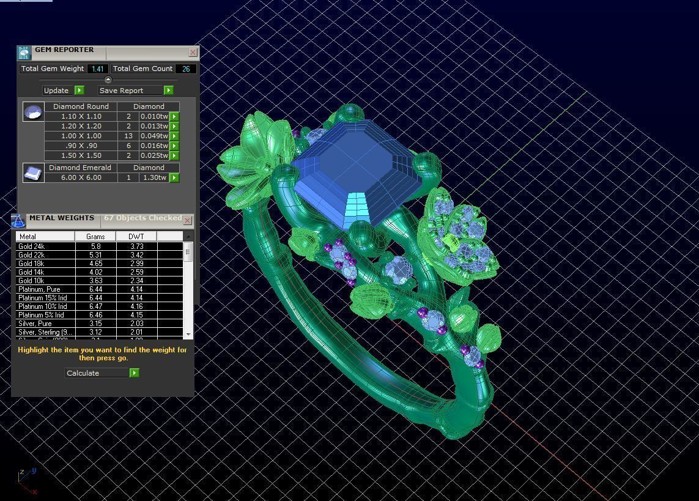This screenshot has width=699, height=501.
Task: Select the Platinum 5% Irid row
Action: click(100, 314)
